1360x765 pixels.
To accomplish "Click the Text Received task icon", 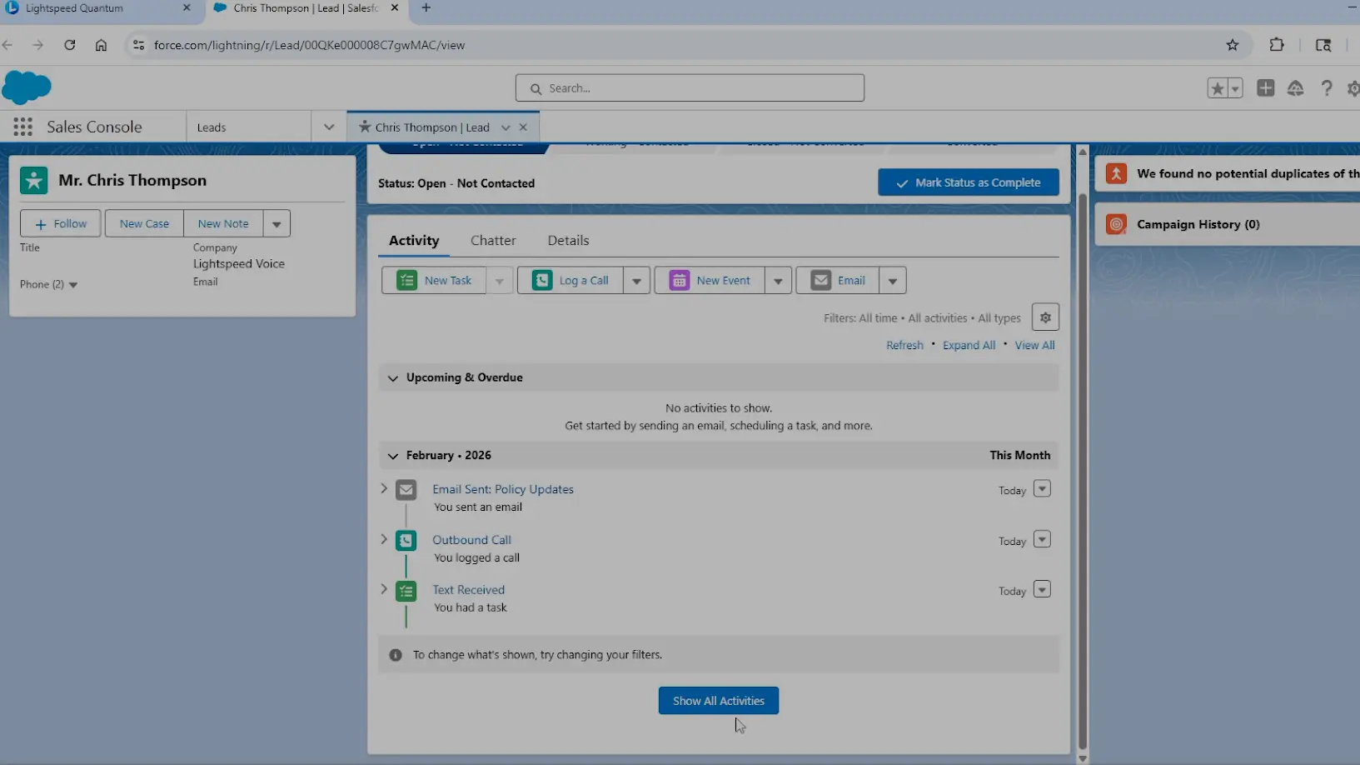I will (406, 591).
